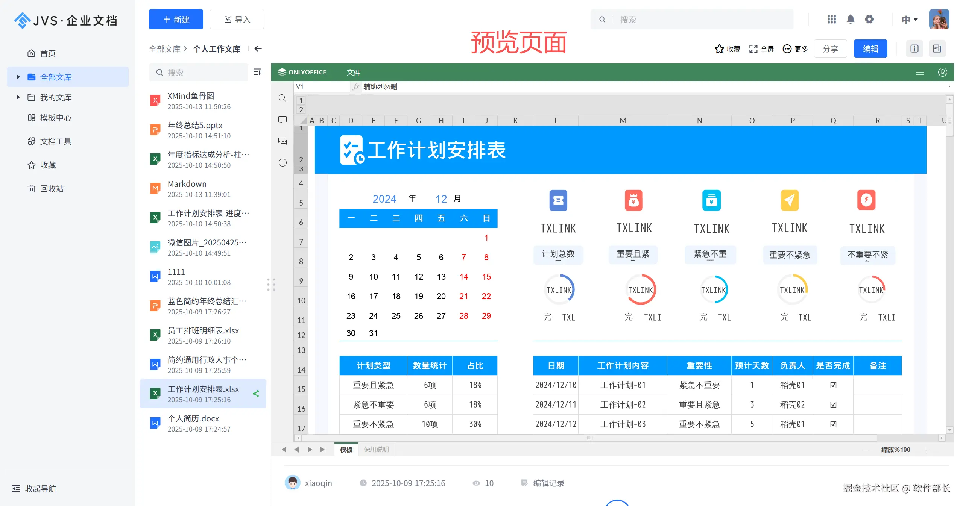Open the ONLYOFFICE chat panel icon
The width and height of the screenshot is (963, 506).
pos(282,141)
